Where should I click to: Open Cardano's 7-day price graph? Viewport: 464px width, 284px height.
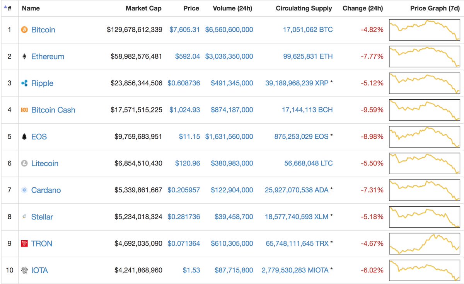(425, 190)
